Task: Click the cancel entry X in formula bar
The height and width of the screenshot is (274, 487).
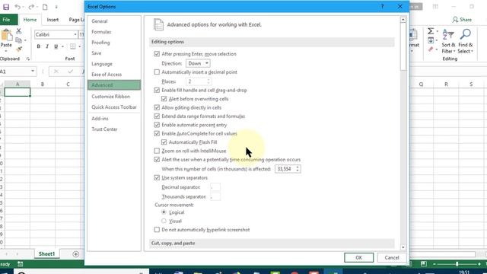Action: (x=56, y=72)
